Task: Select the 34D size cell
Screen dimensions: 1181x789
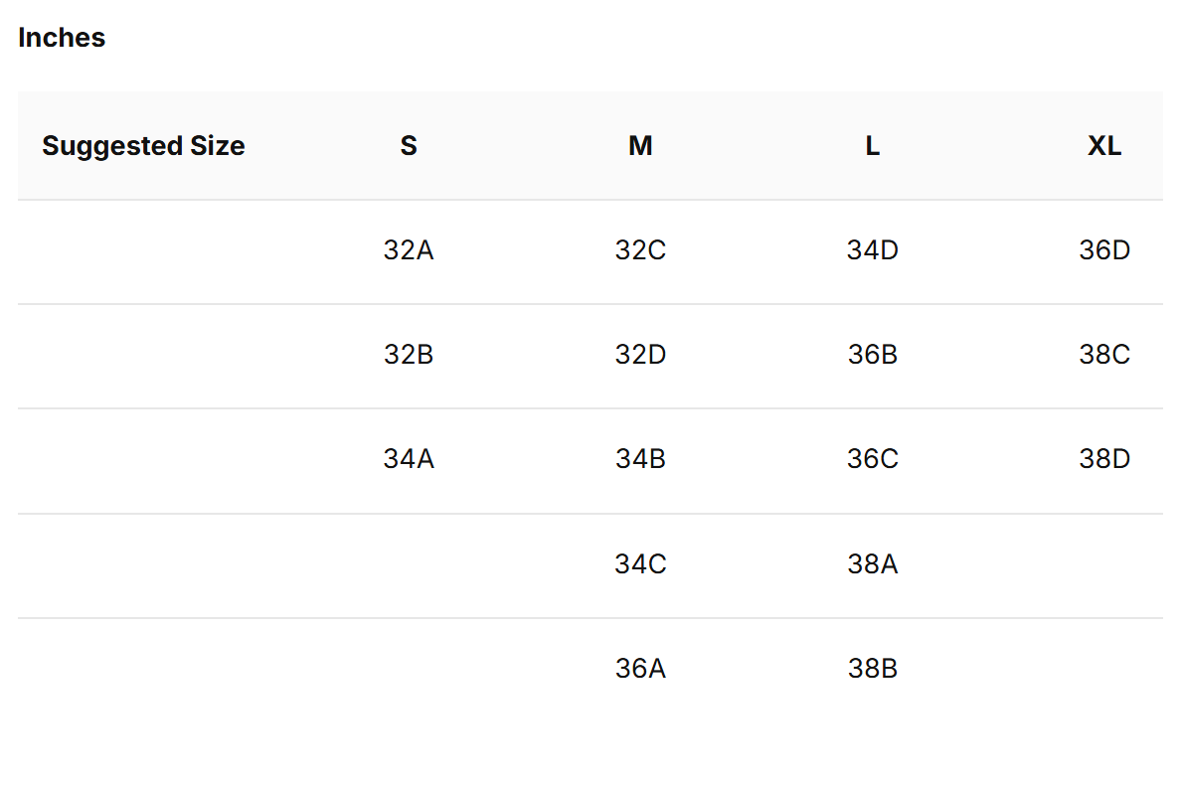Action: click(872, 250)
